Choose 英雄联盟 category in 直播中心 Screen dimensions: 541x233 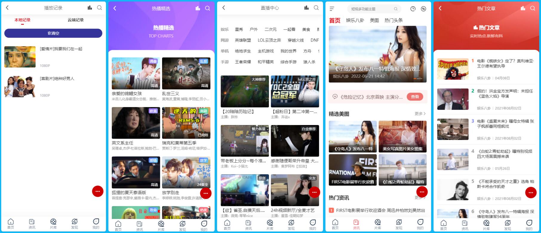(x=243, y=40)
